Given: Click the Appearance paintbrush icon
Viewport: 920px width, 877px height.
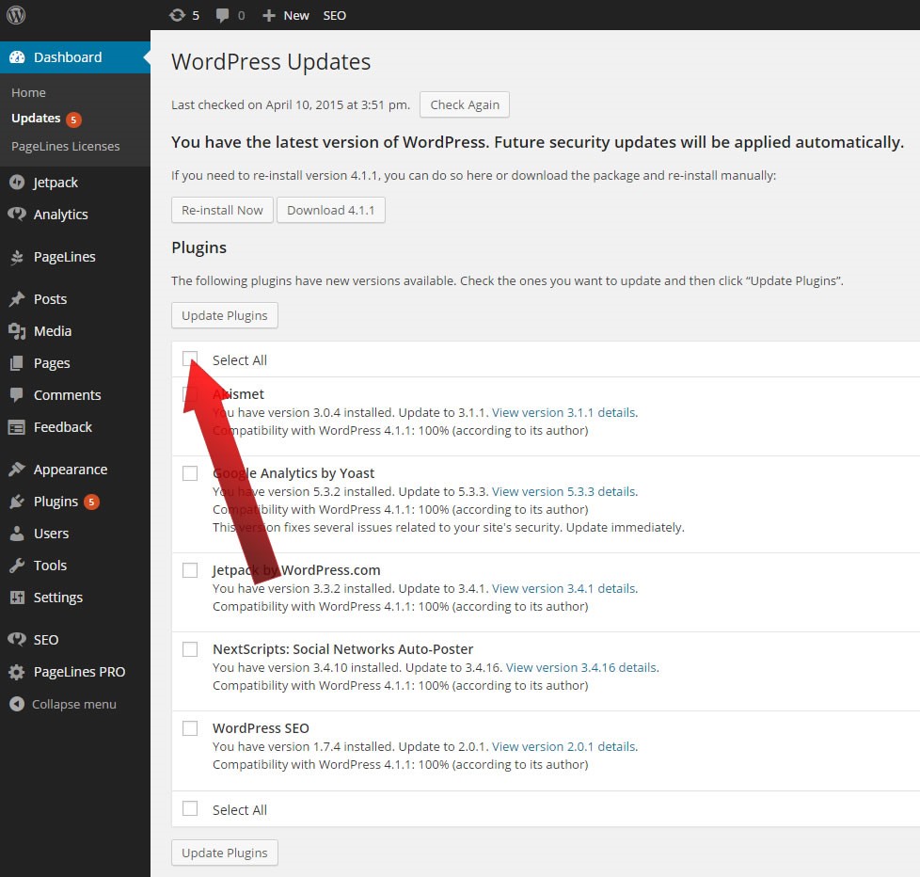Looking at the screenshot, I should (x=17, y=470).
